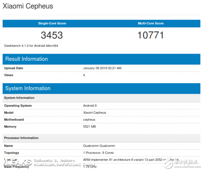Click the Xiaomi Cepheus page title
The width and height of the screenshot is (203, 171).
[x=28, y=6]
